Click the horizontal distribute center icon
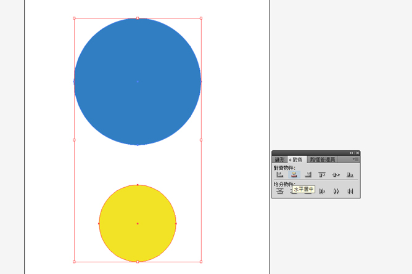The width and height of the screenshot is (412, 274). pyautogui.click(x=336, y=191)
